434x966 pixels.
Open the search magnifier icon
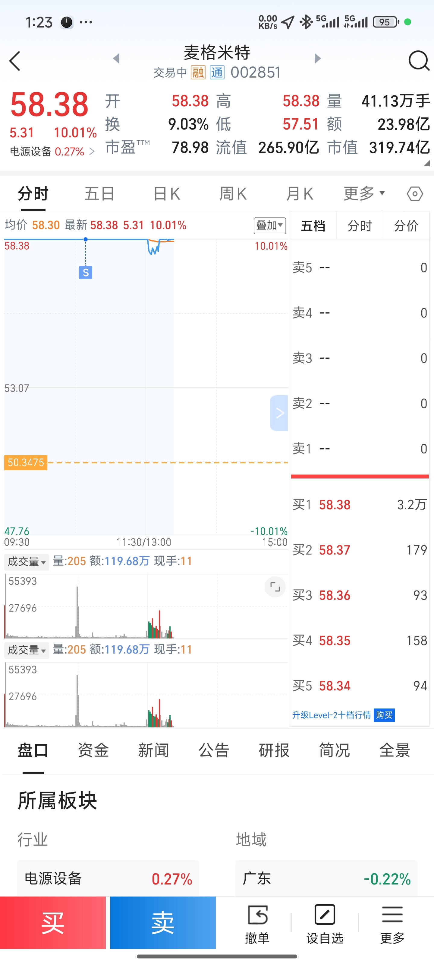(x=418, y=61)
